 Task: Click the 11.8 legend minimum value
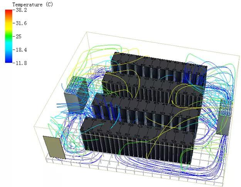21,63
